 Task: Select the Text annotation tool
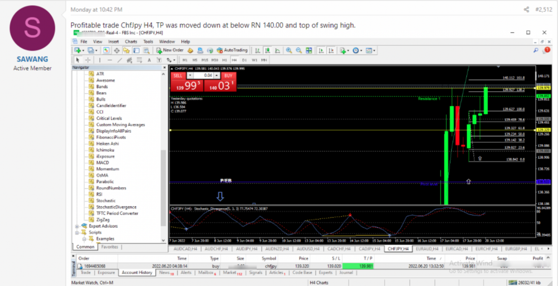[149, 60]
